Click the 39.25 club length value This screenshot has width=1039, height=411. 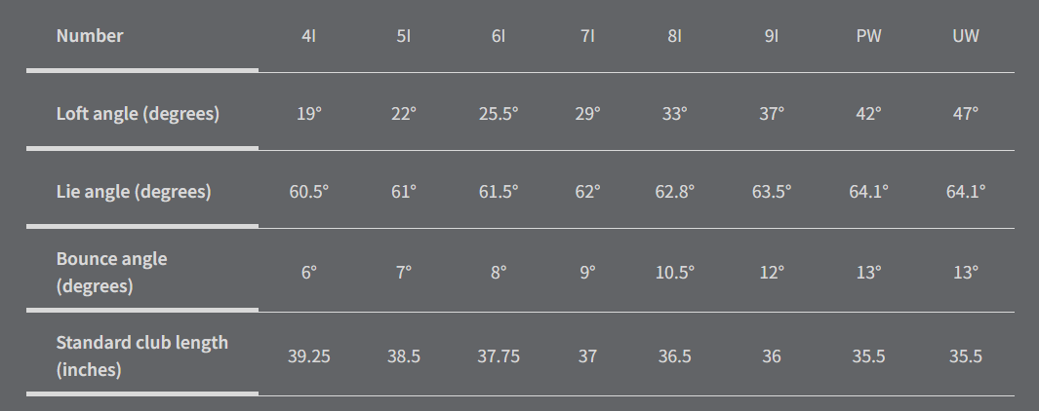pos(308,356)
